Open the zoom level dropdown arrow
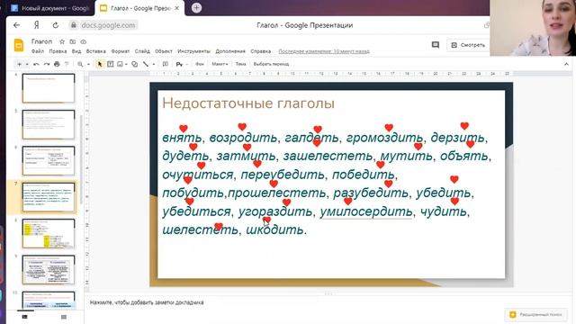 88,64
